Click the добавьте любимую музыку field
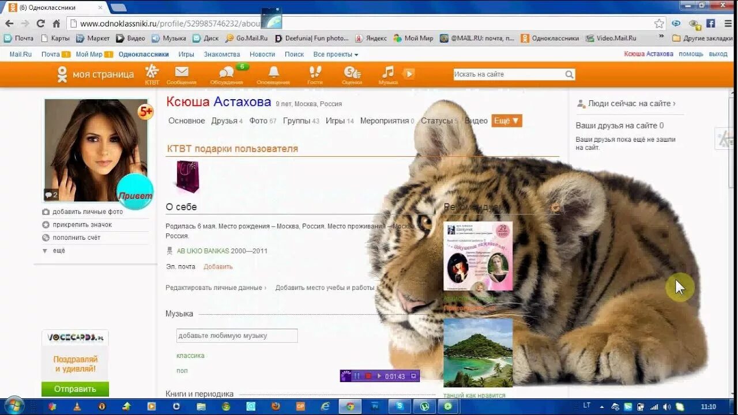The width and height of the screenshot is (738, 415). click(237, 335)
